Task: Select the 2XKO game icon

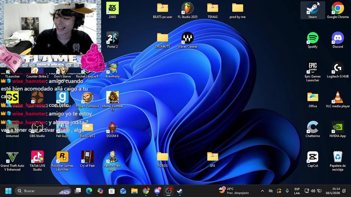Action: click(x=112, y=10)
